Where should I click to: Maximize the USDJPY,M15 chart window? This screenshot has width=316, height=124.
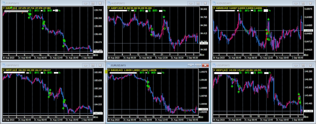(303, 65)
